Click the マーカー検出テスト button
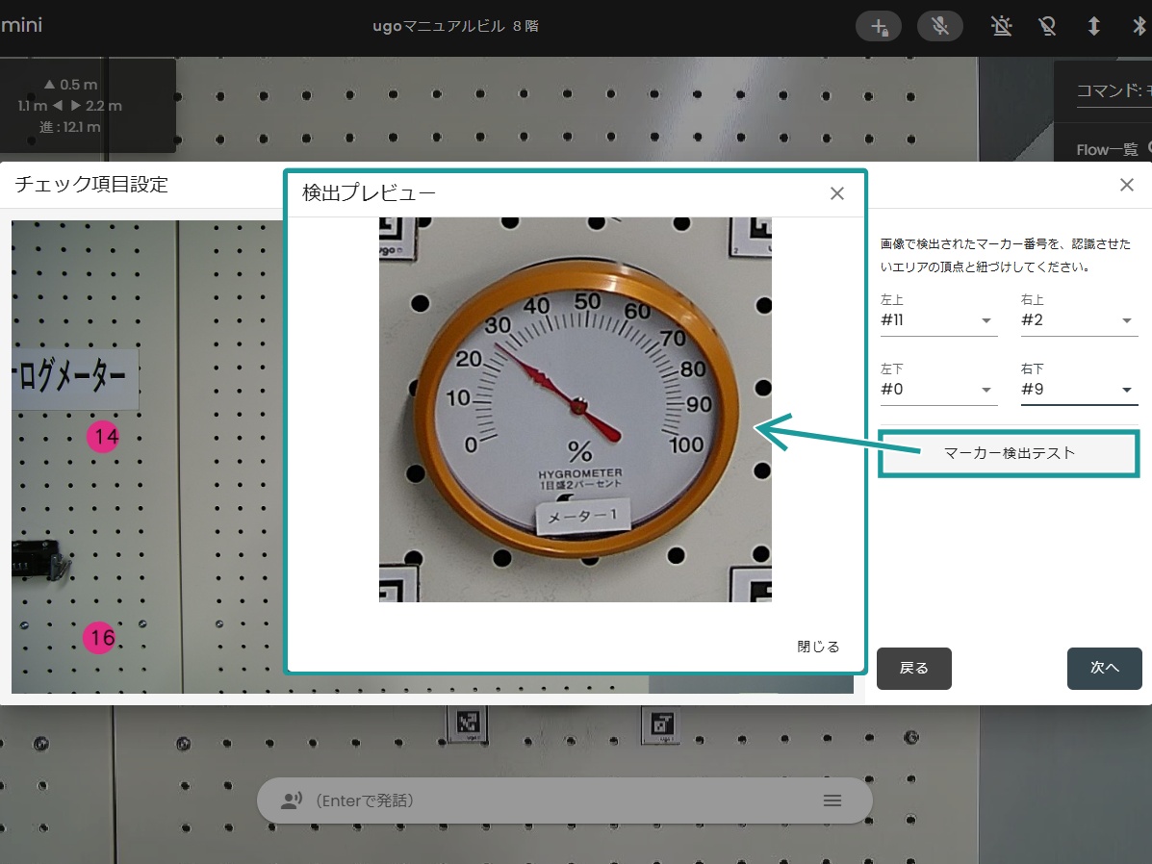This screenshot has height=864, width=1152. [x=1009, y=453]
